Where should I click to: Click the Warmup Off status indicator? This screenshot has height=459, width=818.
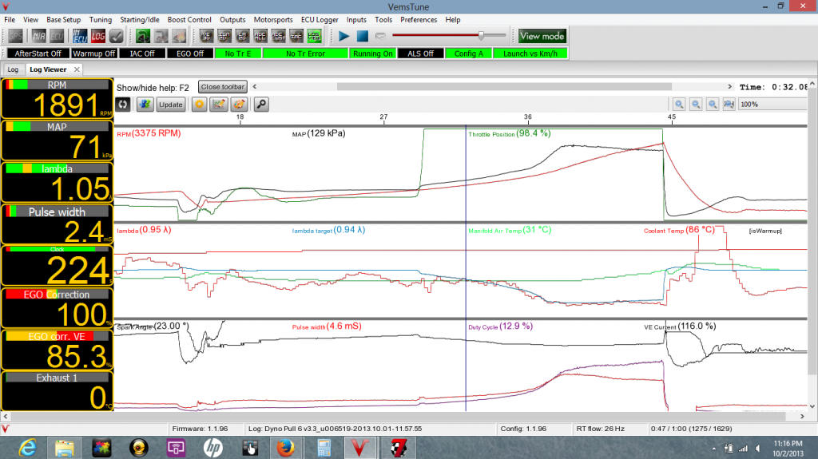pyautogui.click(x=94, y=53)
